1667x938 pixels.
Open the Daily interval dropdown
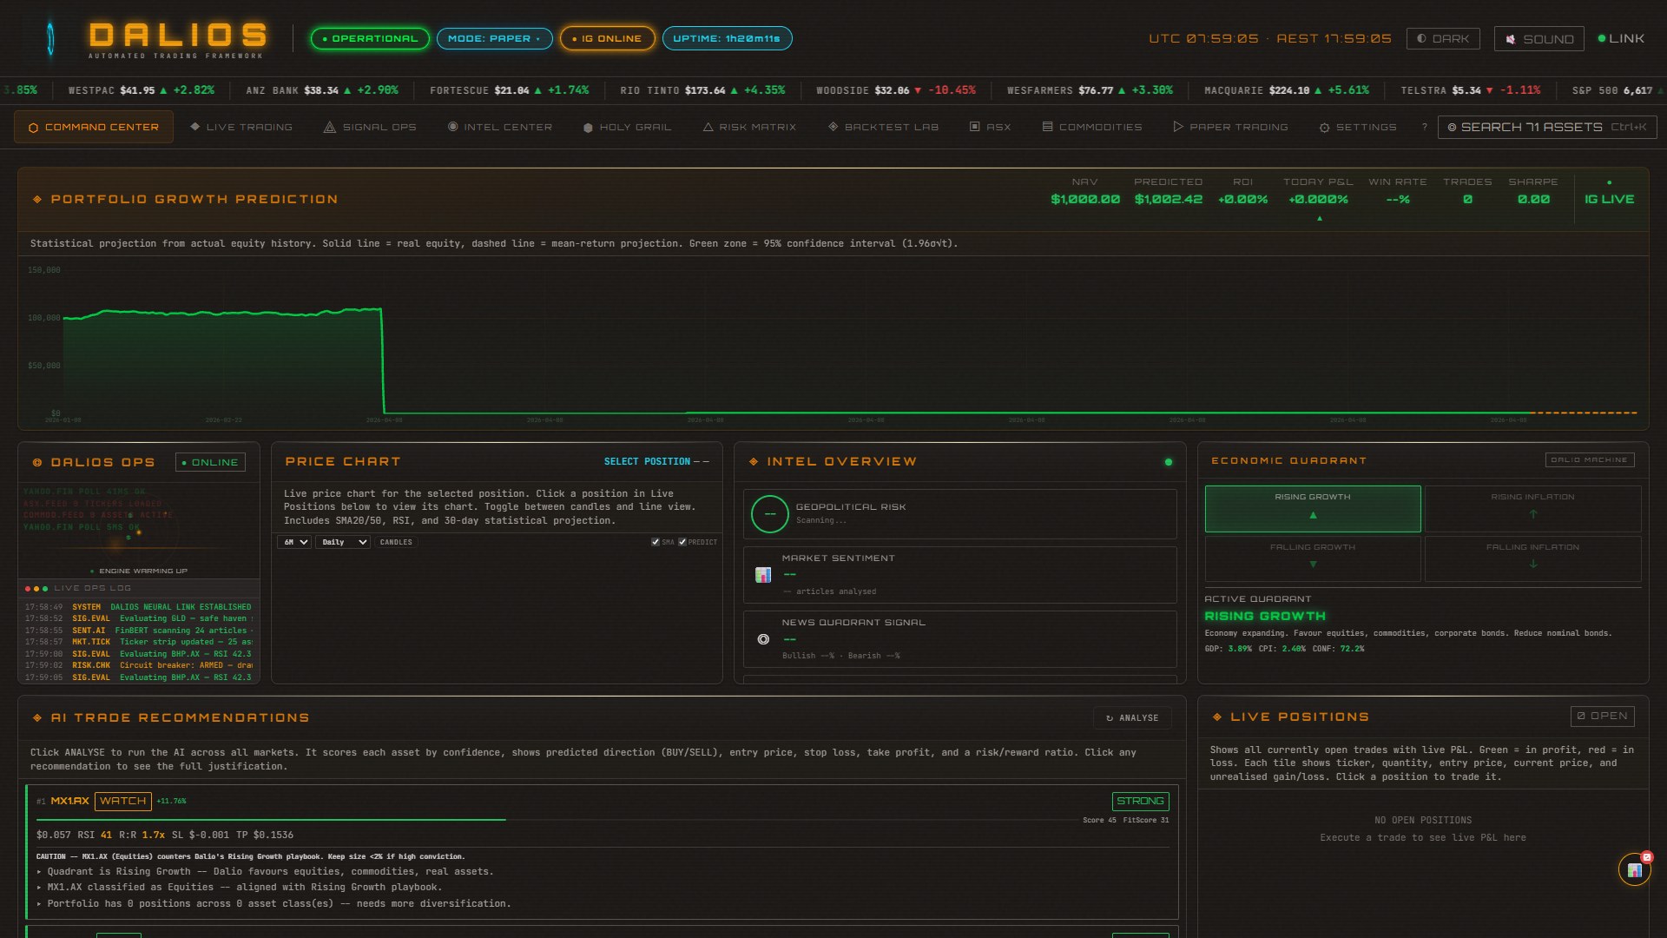point(342,542)
